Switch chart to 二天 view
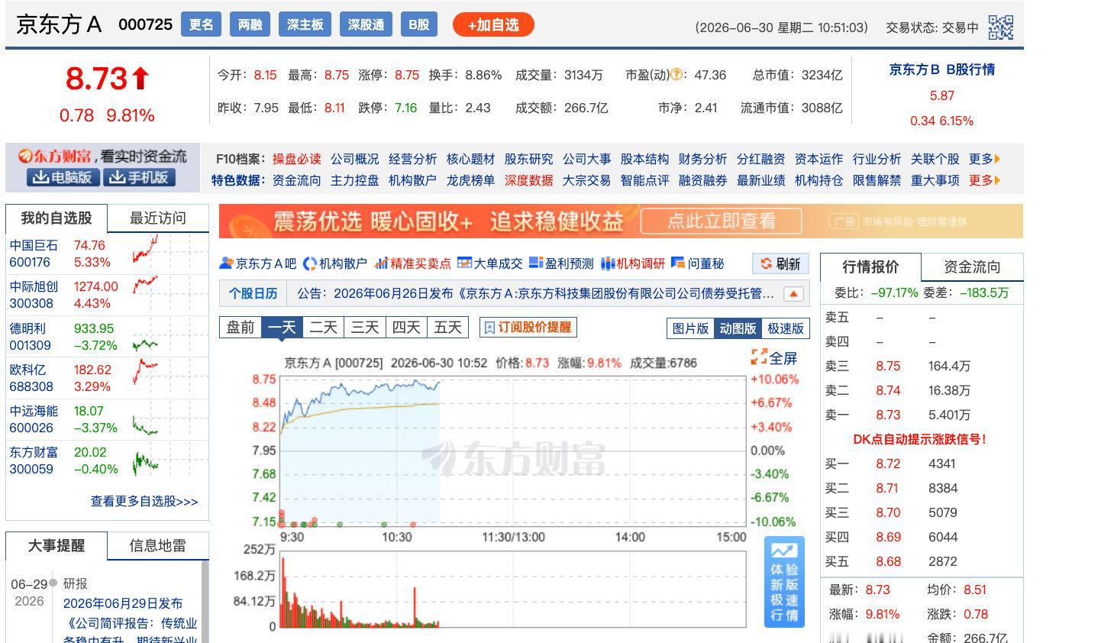 (x=324, y=327)
